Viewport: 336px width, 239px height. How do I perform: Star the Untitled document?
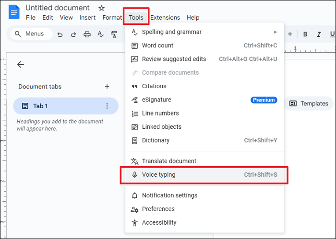pos(101,8)
